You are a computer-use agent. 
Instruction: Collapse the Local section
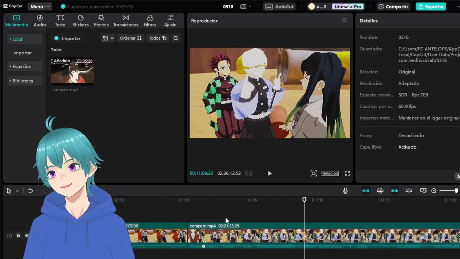[x=24, y=39]
